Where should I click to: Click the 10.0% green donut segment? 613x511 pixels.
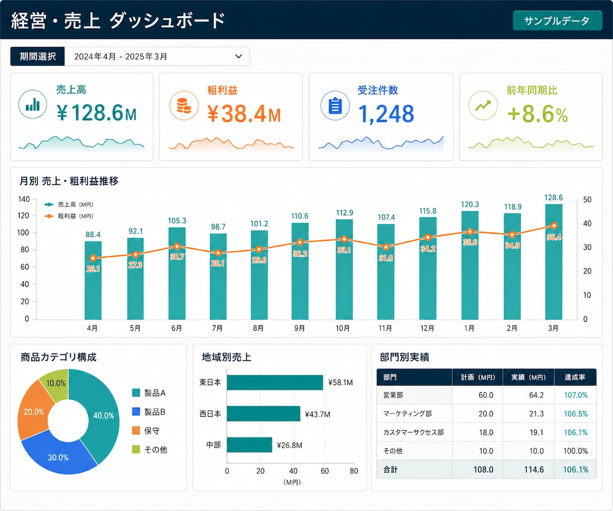click(x=56, y=384)
